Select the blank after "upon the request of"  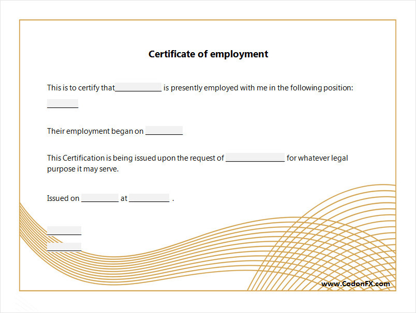(x=255, y=158)
